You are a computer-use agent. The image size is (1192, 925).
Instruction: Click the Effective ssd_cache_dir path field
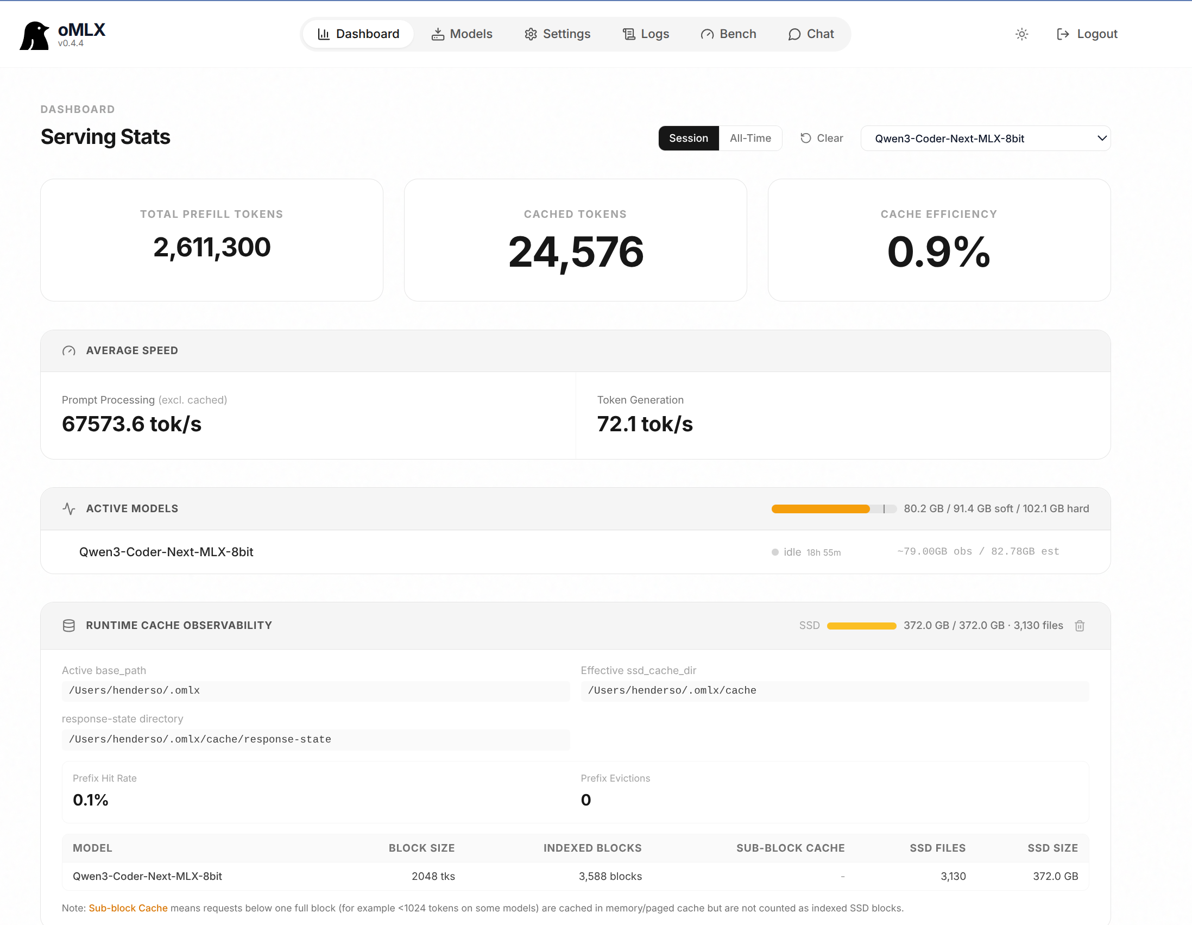click(x=835, y=691)
